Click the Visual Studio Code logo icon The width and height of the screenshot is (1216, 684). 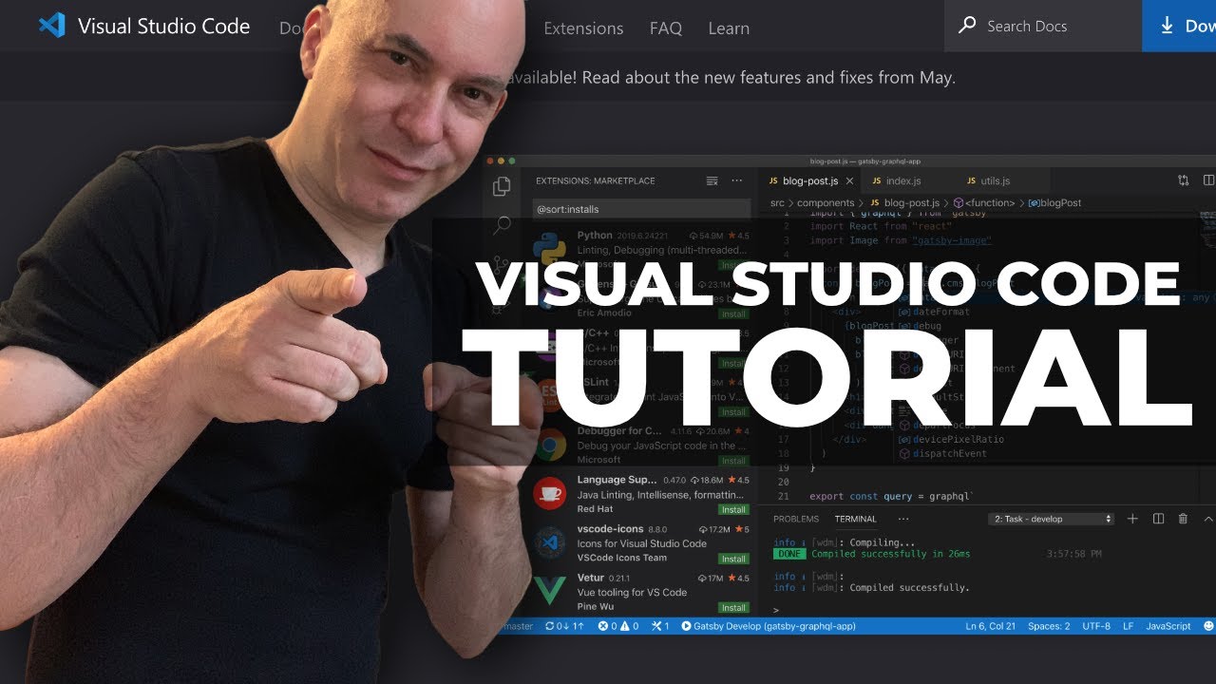tap(52, 26)
